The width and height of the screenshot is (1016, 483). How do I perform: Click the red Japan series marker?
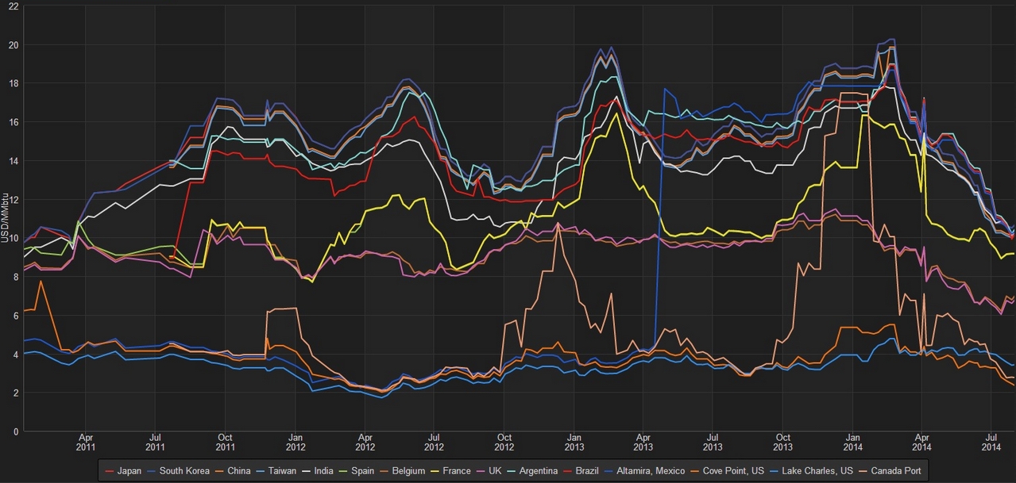coord(108,470)
